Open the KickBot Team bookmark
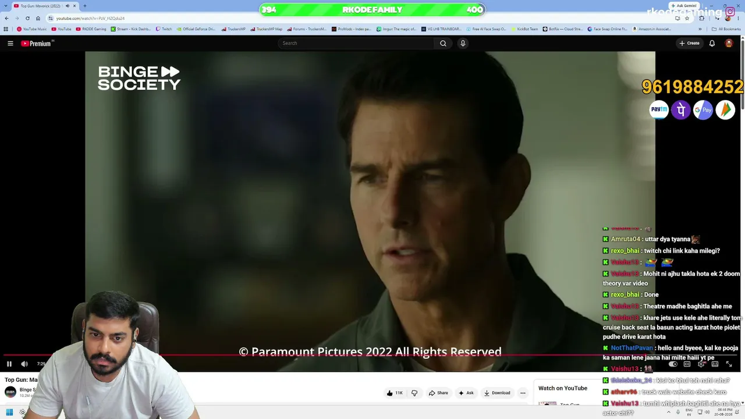Screen dimensions: 745x419 tap(524, 29)
